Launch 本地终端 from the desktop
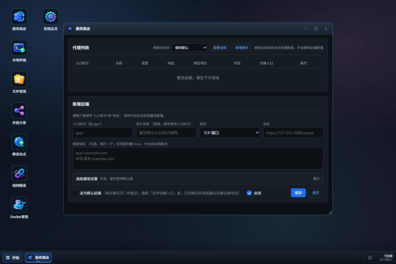Image resolution: width=396 pixels, height=264 pixels. click(x=19, y=51)
